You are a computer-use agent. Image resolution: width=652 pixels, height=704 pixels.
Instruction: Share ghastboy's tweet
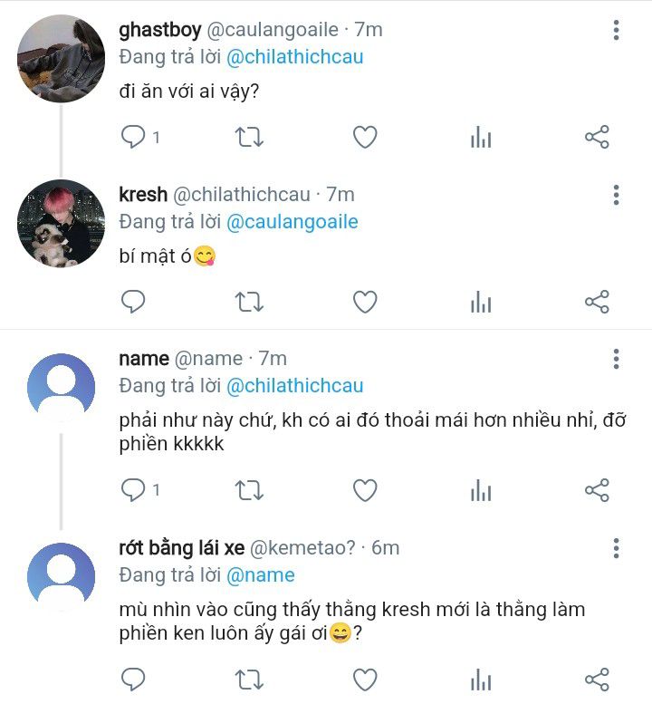tap(597, 137)
